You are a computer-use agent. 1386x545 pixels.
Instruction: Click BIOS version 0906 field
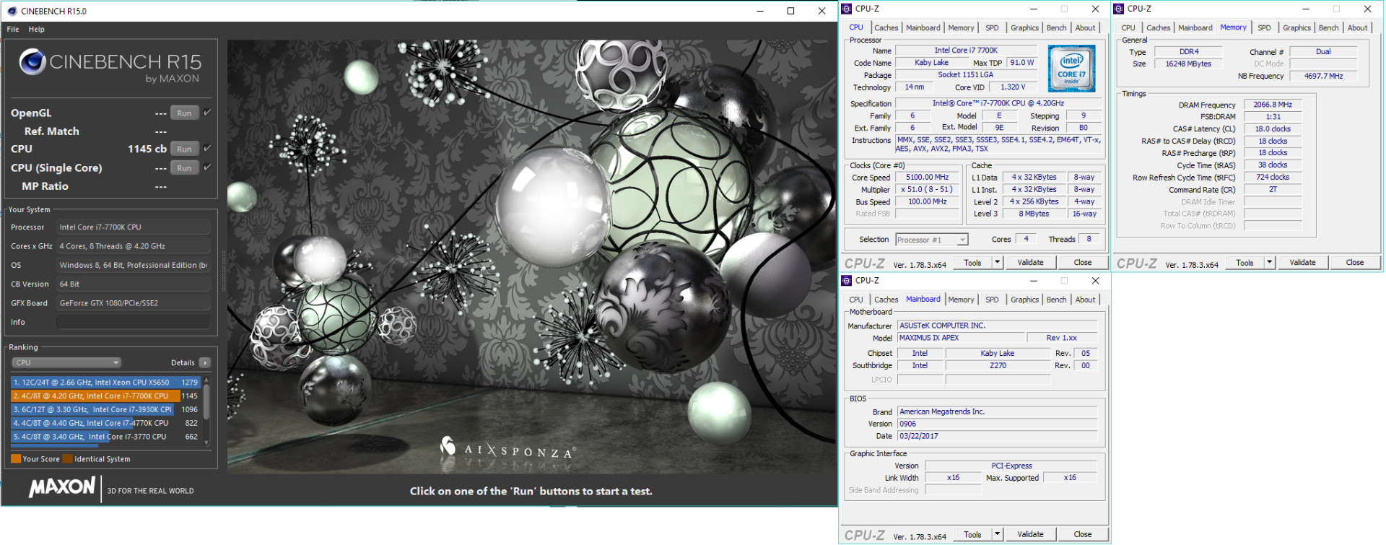coord(997,424)
